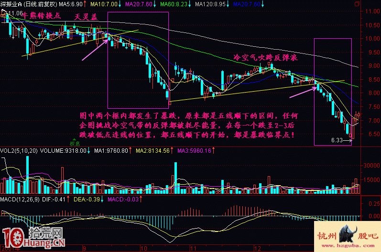381x252 pixels.
Task: Click the 7.00 price axis label
Action: (x=374, y=120)
